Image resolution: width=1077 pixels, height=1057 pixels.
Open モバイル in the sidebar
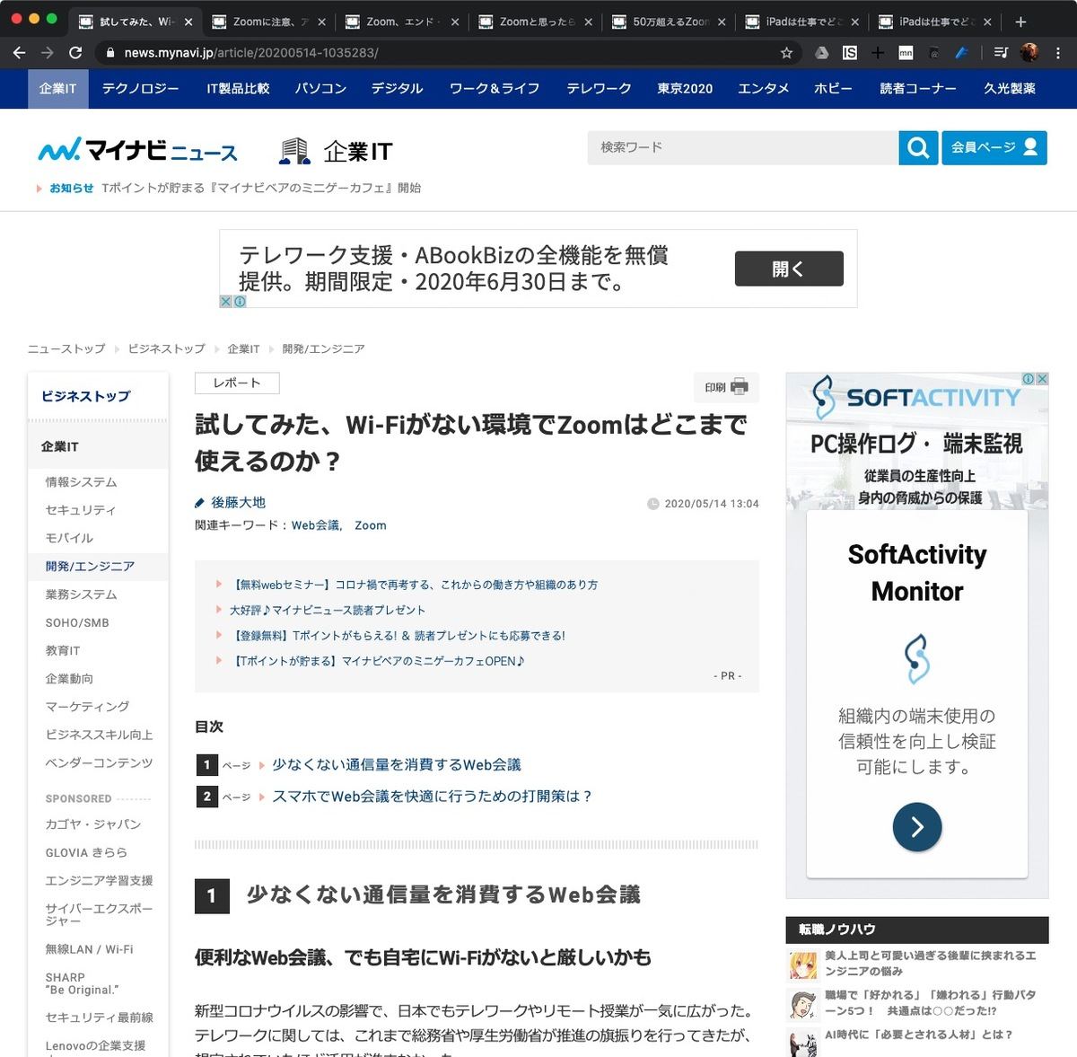pos(69,538)
